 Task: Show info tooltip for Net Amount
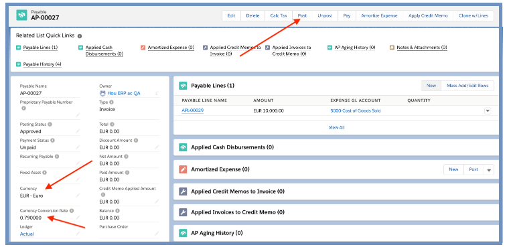tap(126, 157)
